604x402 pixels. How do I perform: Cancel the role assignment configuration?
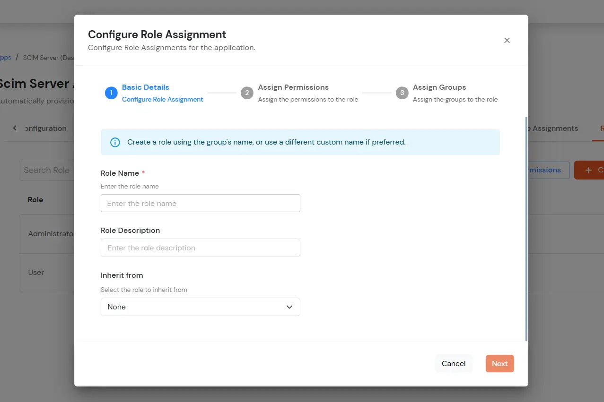[x=453, y=363]
